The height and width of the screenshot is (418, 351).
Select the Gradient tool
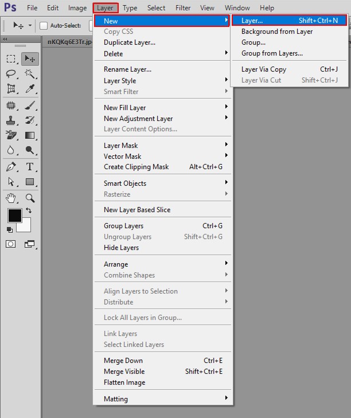point(30,135)
